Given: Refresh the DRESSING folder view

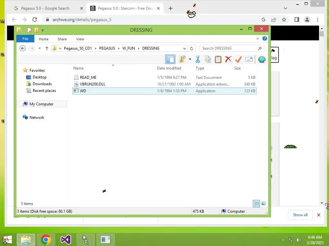Looking at the screenshot, I should [x=191, y=48].
